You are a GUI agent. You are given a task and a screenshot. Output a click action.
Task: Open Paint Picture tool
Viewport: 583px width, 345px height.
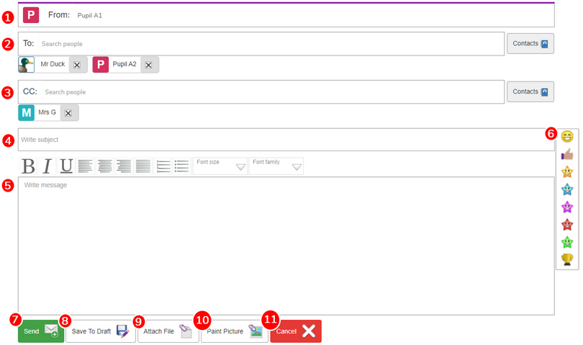(235, 331)
